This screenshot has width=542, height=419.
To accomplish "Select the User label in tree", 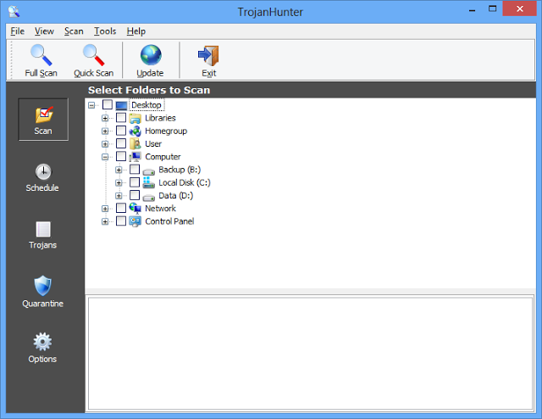I will click(x=153, y=143).
